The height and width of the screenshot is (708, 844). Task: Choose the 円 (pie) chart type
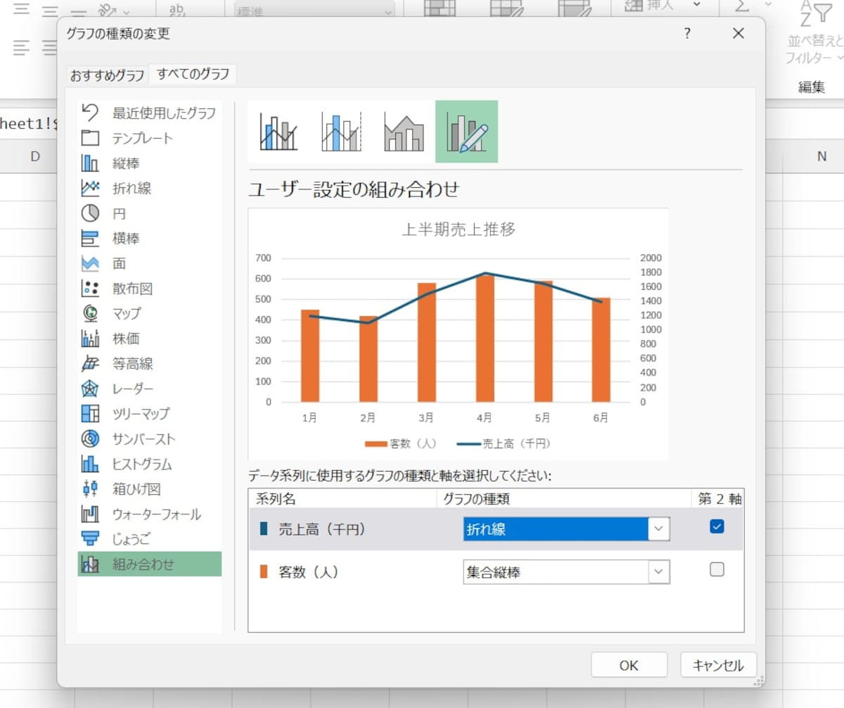click(119, 213)
